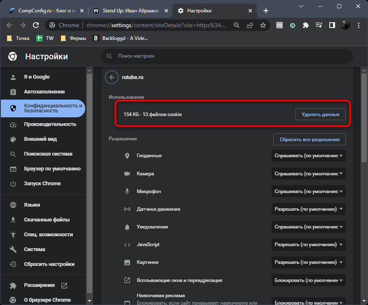Click the gray extension icon next to star
This screenshot has height=305, width=368.
click(x=279, y=25)
